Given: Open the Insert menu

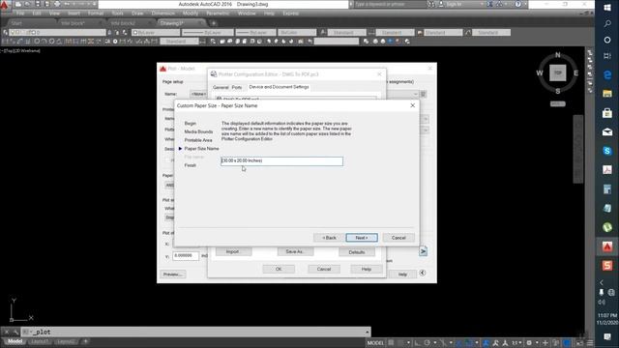Looking at the screenshot, I should tap(74, 14).
